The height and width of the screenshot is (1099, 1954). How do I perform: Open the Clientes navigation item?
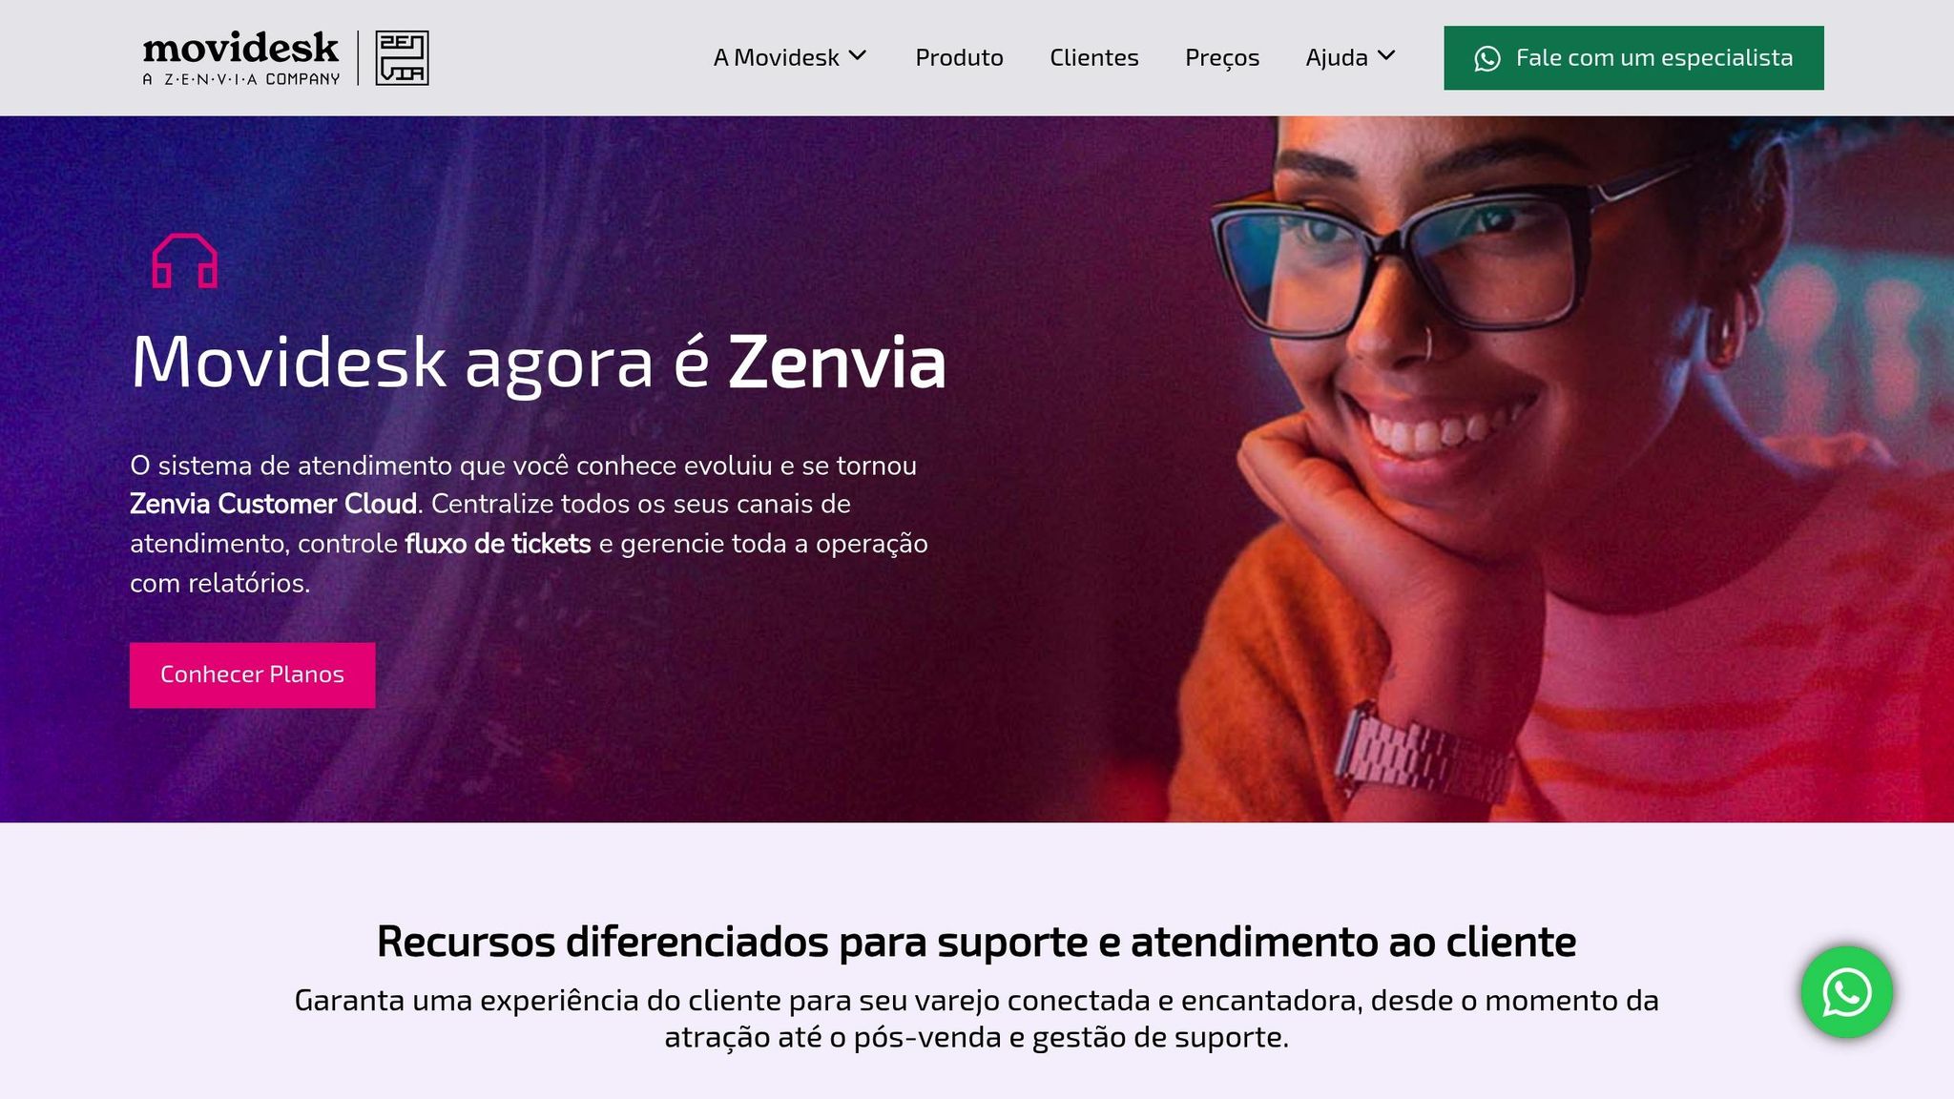click(1093, 58)
